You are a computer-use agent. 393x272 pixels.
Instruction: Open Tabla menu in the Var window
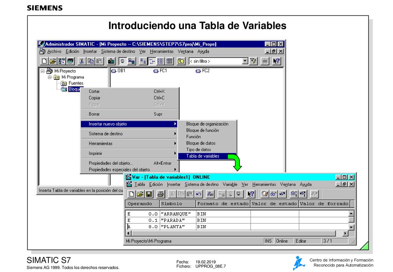tap(140, 185)
